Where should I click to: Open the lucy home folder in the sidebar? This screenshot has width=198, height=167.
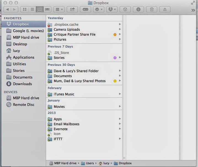click(24, 51)
